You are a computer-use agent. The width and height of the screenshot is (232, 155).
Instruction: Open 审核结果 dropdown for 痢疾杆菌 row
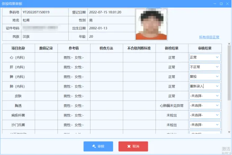tap(205, 115)
